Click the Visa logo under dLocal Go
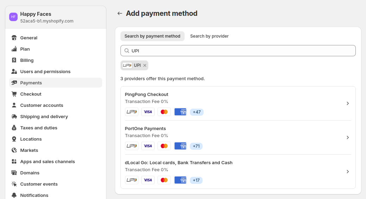 [148, 180]
